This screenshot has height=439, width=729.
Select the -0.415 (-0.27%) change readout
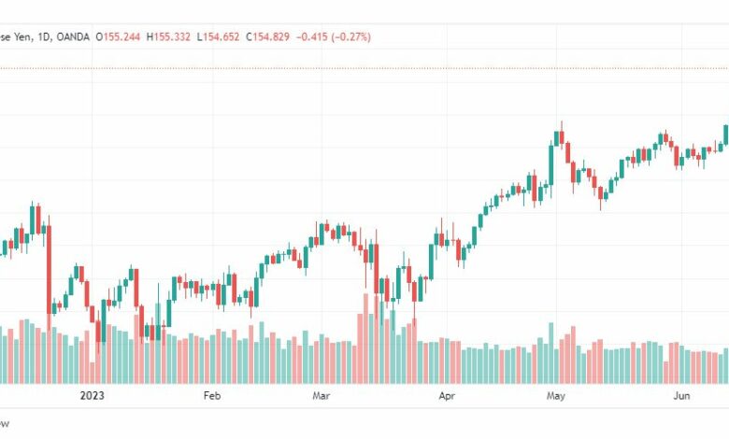click(x=334, y=36)
